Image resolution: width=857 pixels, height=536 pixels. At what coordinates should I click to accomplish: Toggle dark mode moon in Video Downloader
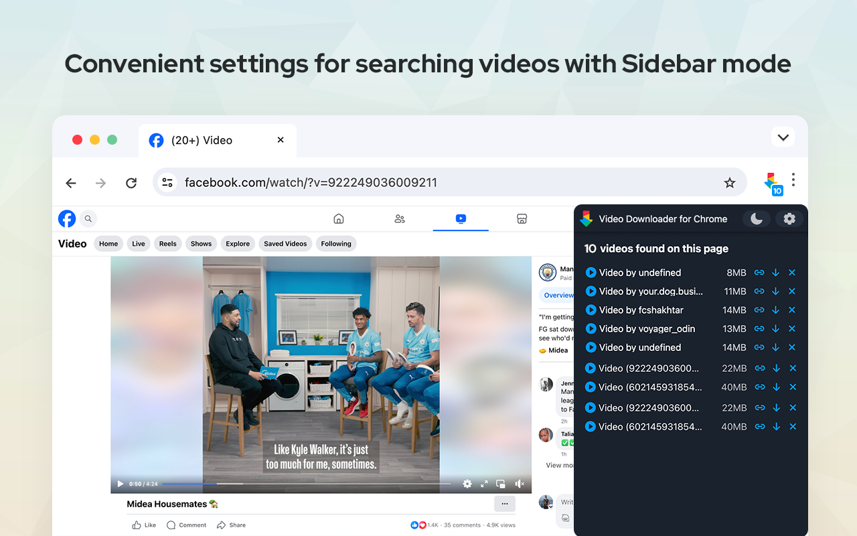pos(757,219)
